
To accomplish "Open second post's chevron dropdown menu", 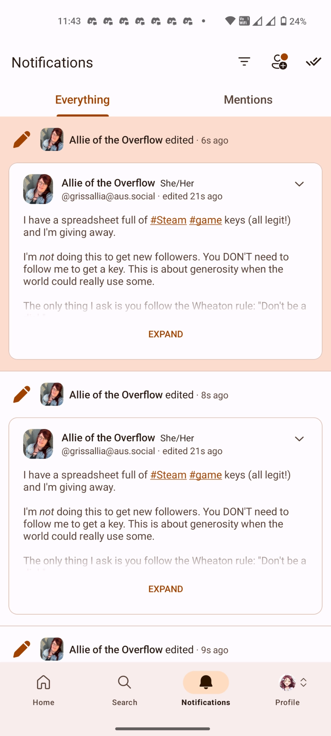I will [x=299, y=439].
